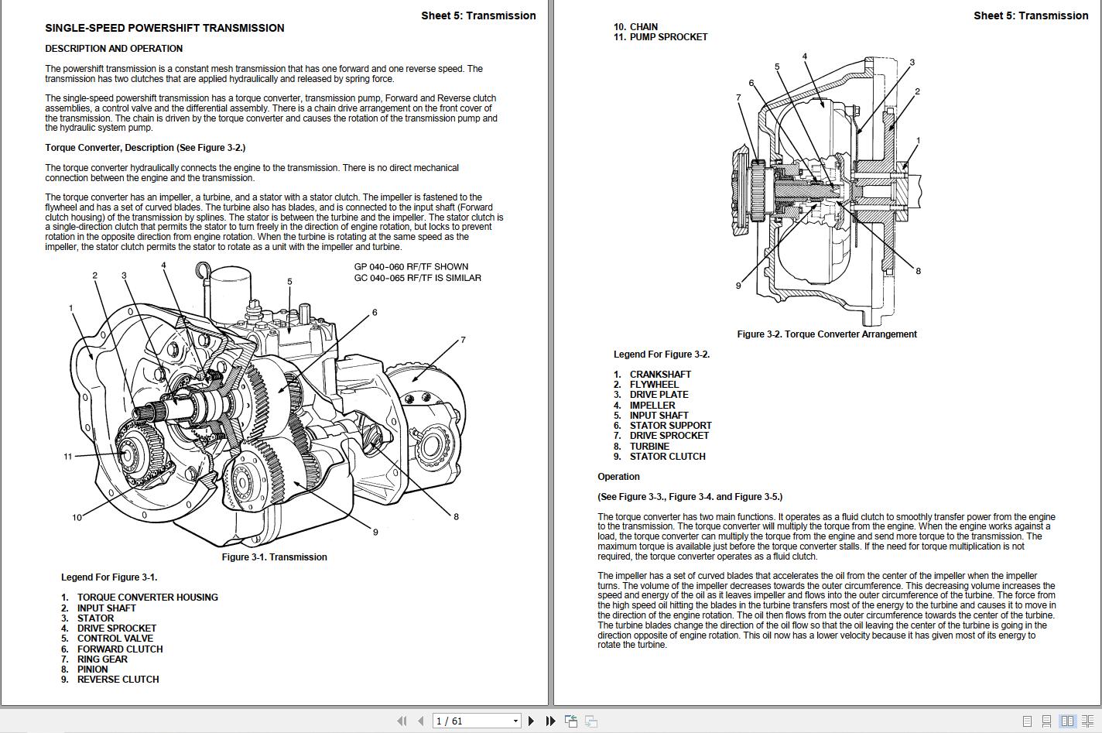Jump to the last page of the manual

(550, 721)
